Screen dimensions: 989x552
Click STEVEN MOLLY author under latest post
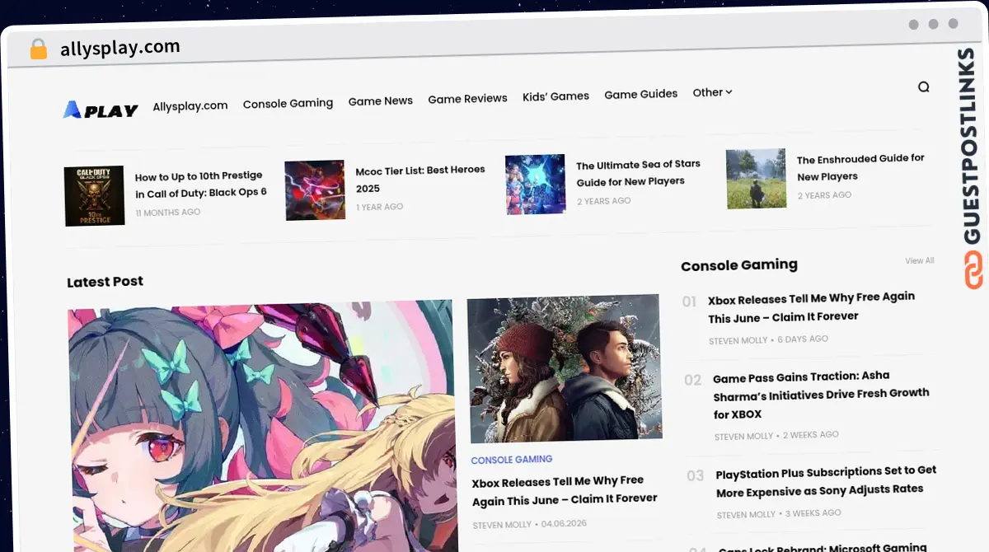(x=502, y=525)
